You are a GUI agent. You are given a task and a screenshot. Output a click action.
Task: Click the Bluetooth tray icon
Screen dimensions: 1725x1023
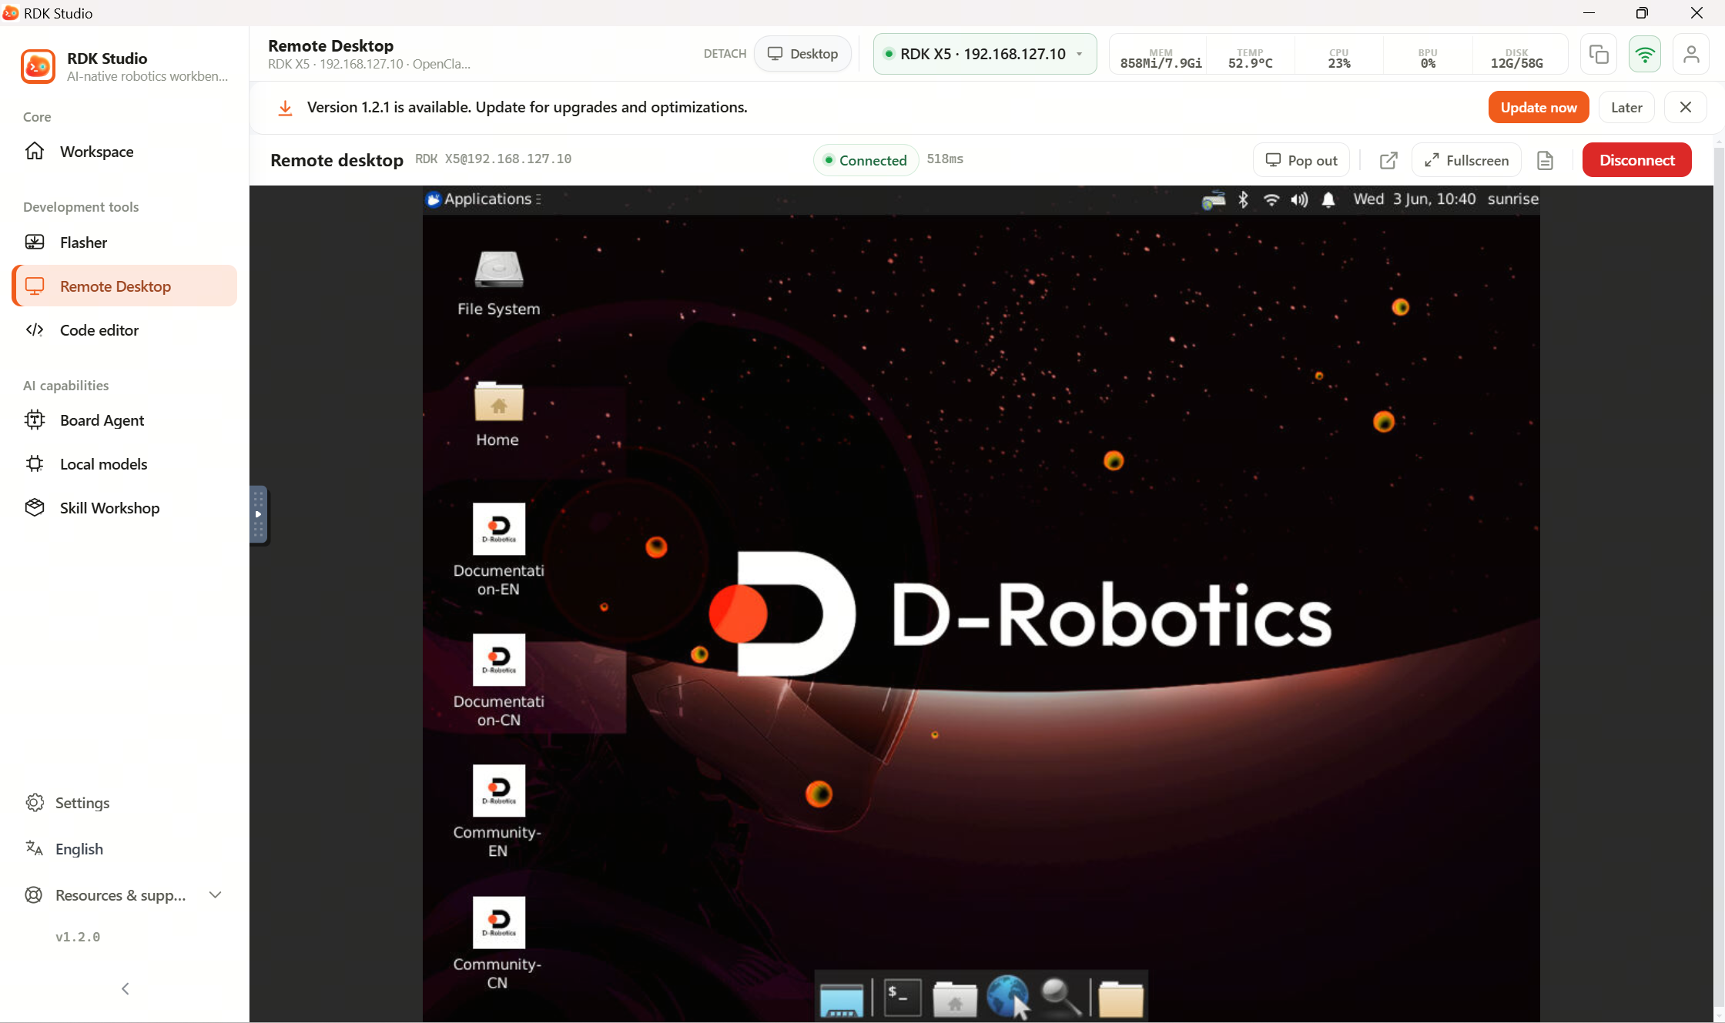click(1243, 200)
